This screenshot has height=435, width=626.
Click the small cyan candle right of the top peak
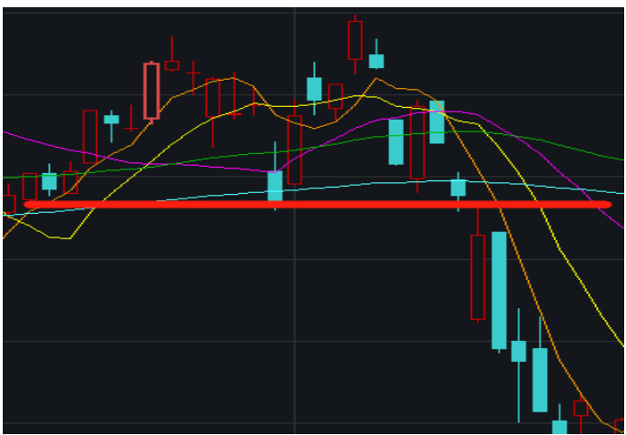coord(376,61)
